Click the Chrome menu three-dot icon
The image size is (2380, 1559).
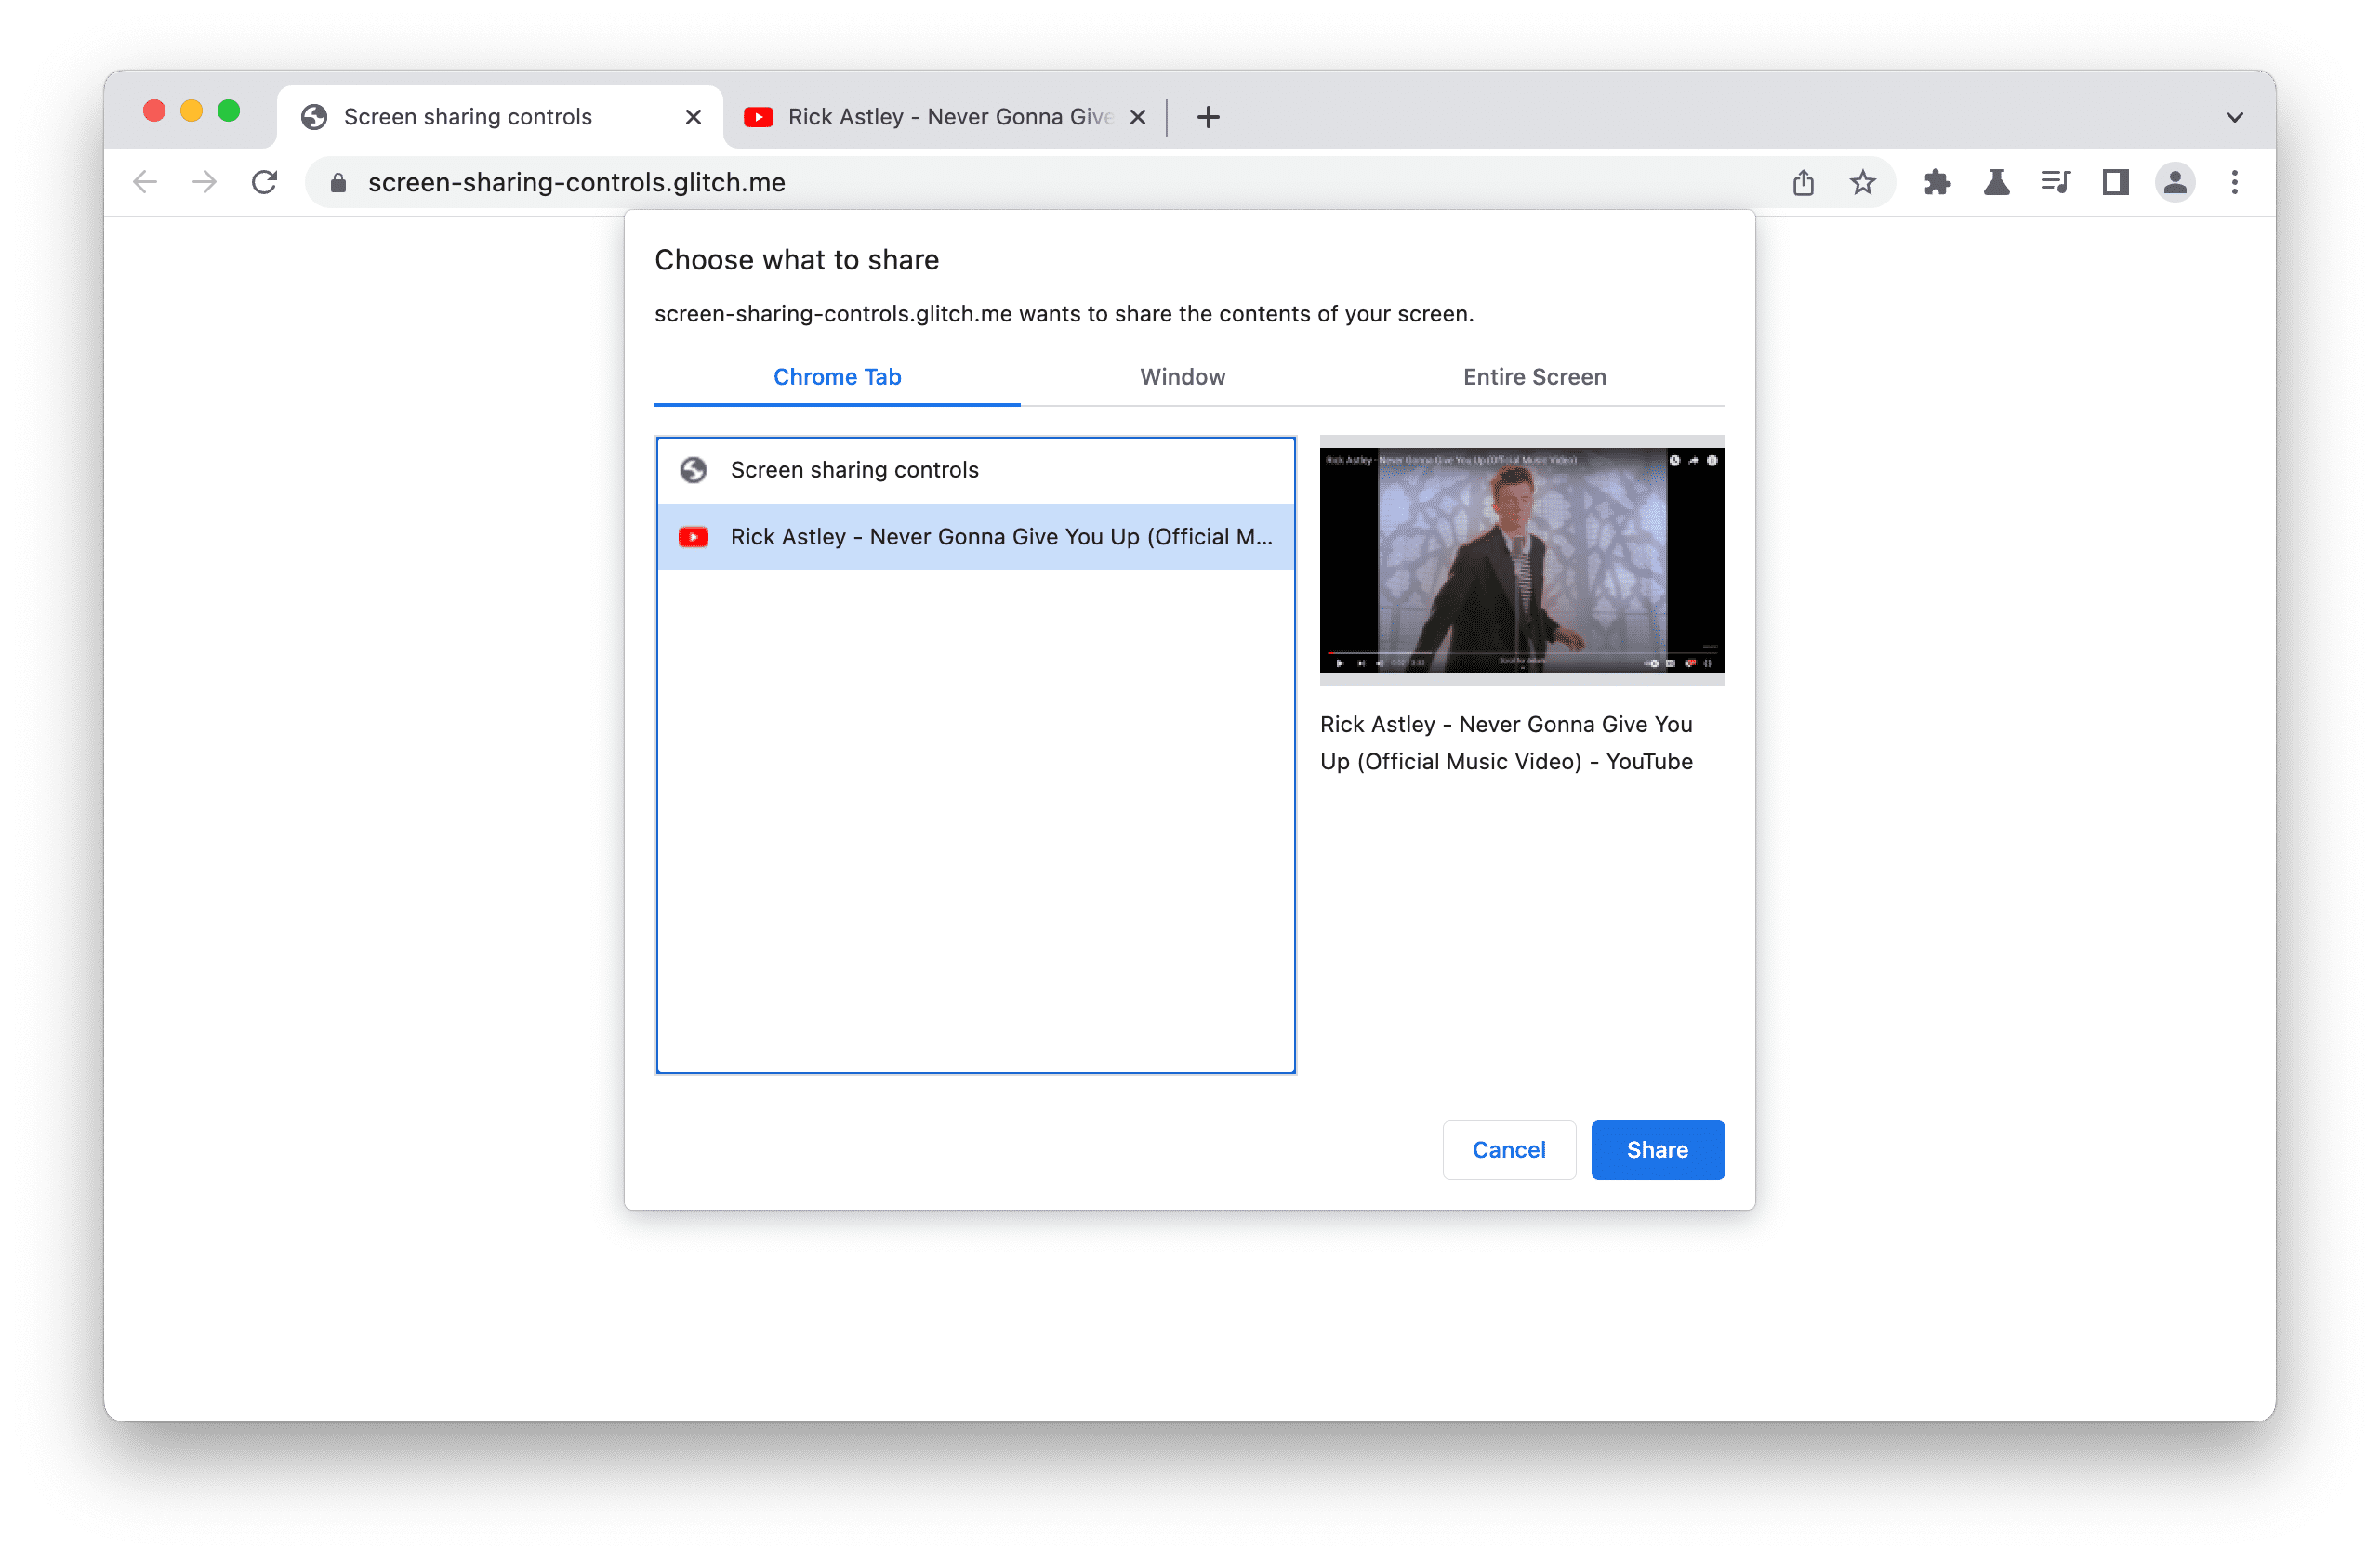tap(2234, 181)
